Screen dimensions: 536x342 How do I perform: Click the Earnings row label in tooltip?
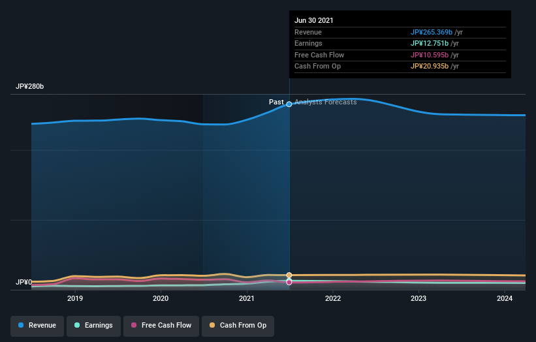click(308, 43)
